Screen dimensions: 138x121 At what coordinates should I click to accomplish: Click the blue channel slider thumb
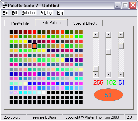point(121,46)
